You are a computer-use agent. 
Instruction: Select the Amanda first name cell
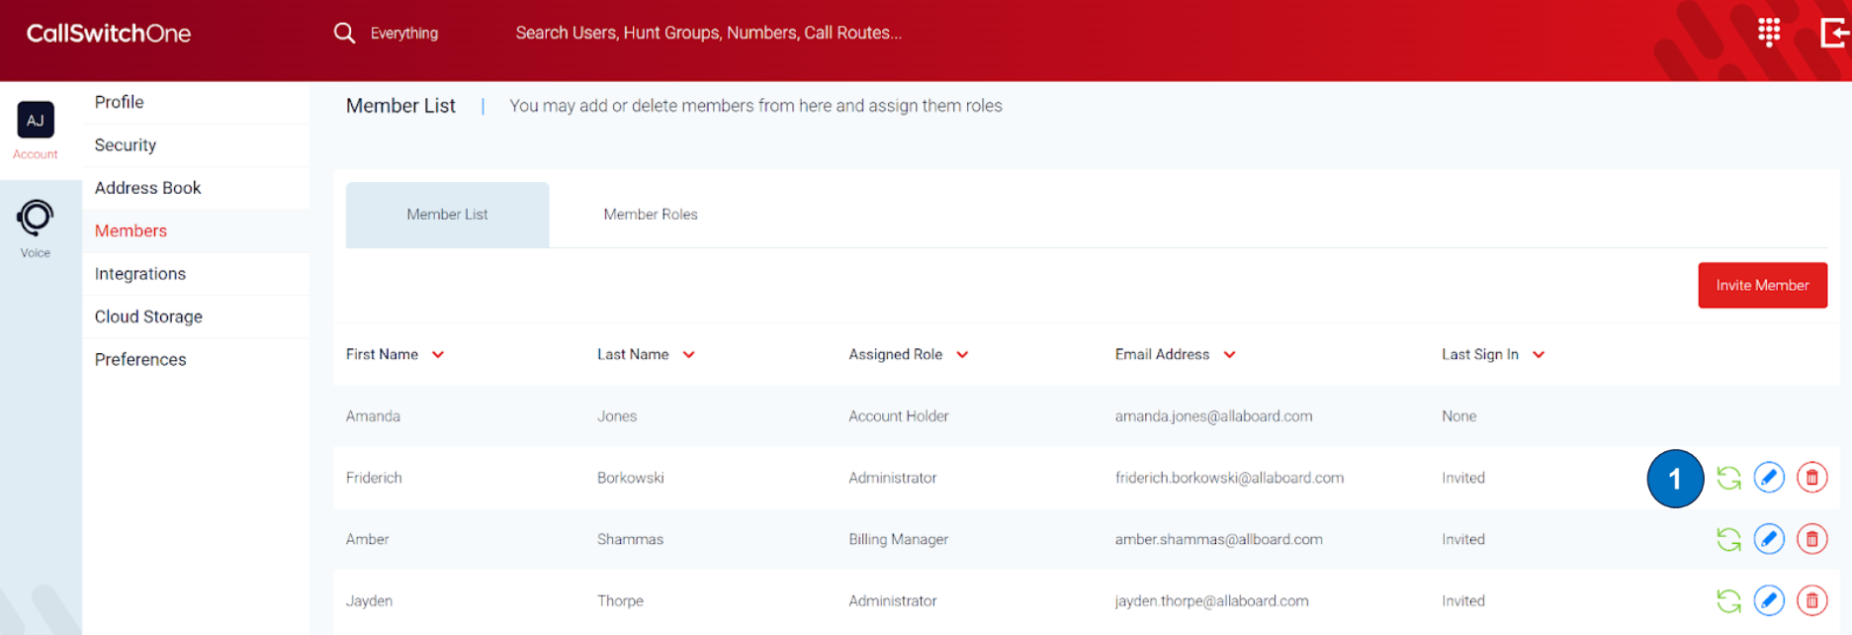[x=373, y=416]
